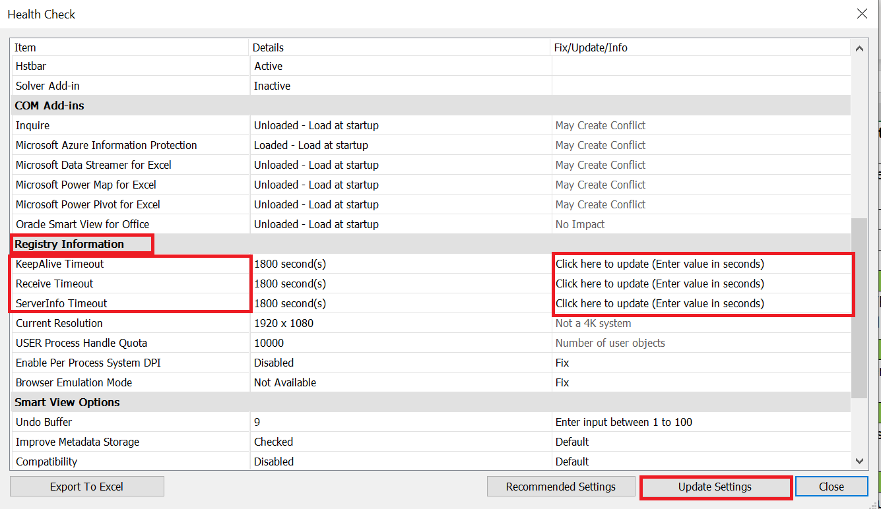The height and width of the screenshot is (509, 881).
Task: Select the Oracle Smart View for Office row
Action: point(82,224)
